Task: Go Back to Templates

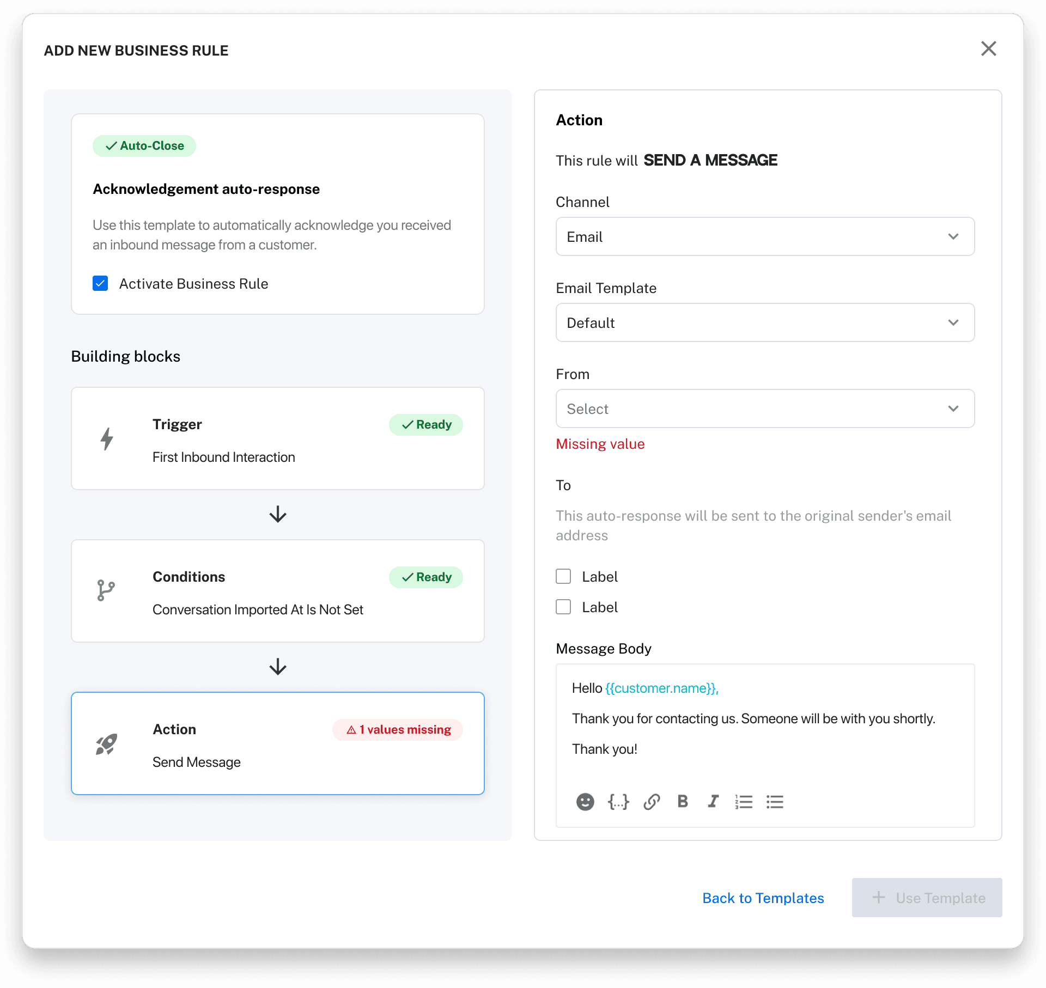Action: coord(763,898)
